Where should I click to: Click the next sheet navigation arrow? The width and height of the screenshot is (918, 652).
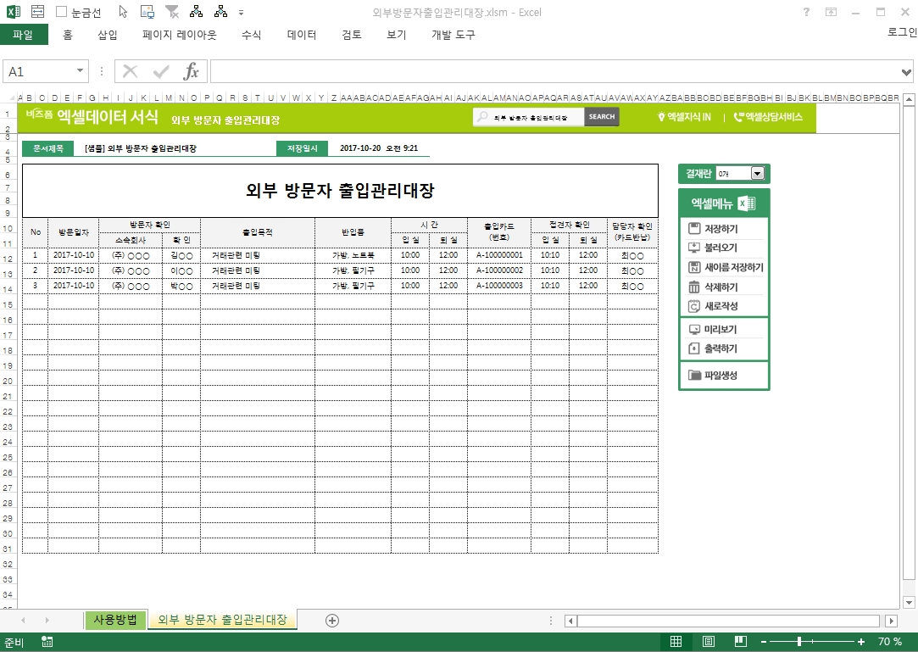tap(47, 621)
